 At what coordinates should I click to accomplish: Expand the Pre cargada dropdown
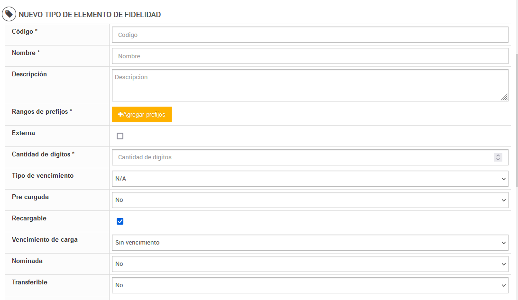click(310, 200)
